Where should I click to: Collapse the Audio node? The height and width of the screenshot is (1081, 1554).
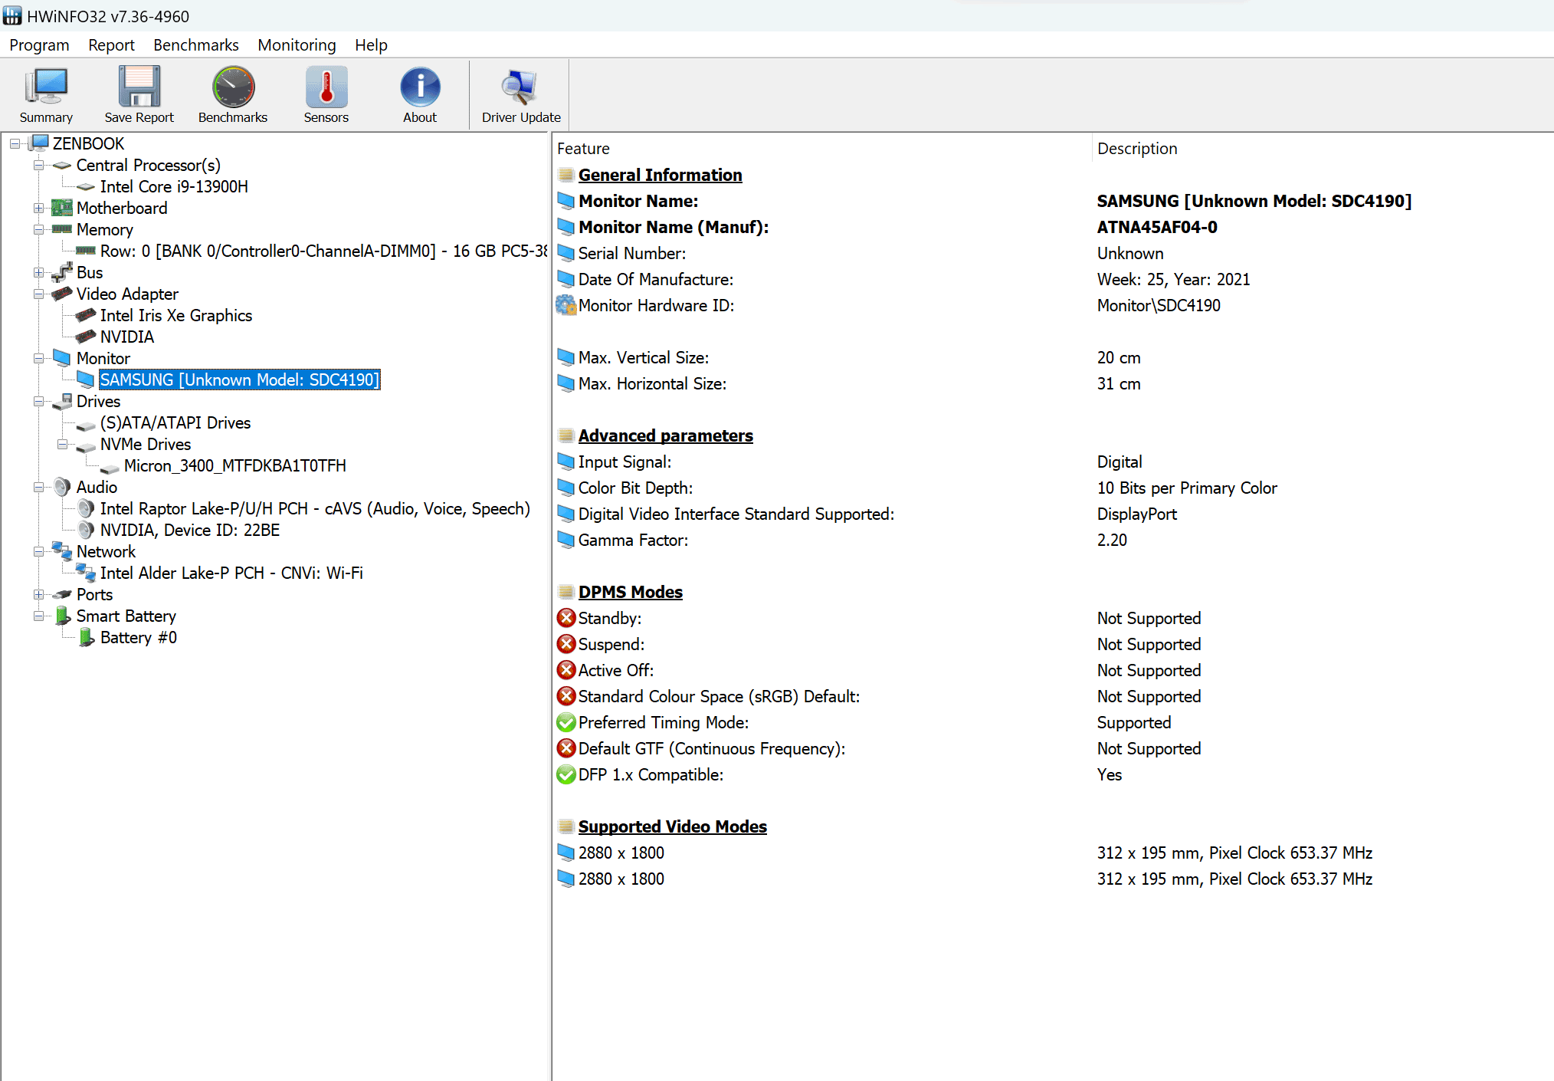point(38,487)
